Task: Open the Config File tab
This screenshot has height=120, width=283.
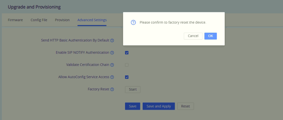Action: (x=39, y=20)
